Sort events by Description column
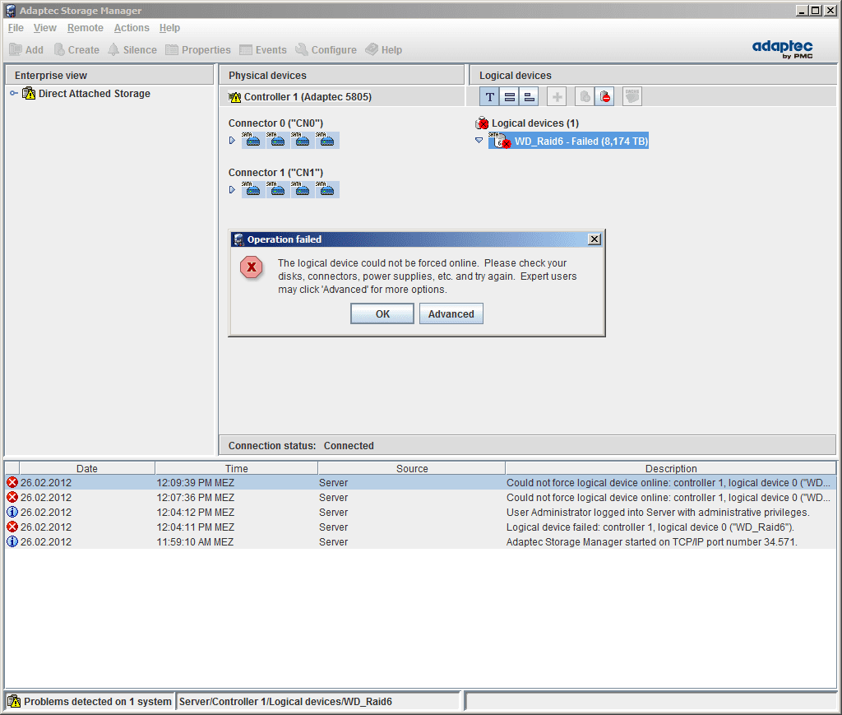The image size is (842, 715). coord(671,468)
